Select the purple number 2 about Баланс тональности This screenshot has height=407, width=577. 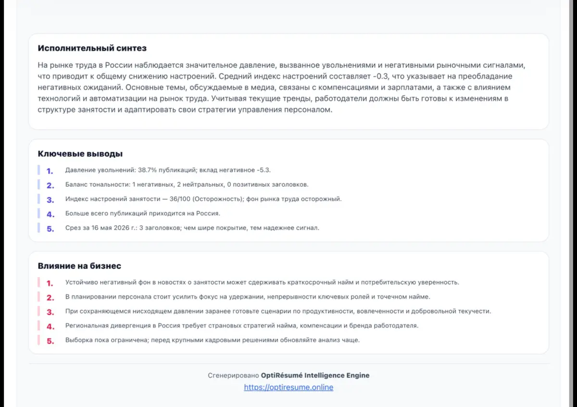(x=50, y=185)
